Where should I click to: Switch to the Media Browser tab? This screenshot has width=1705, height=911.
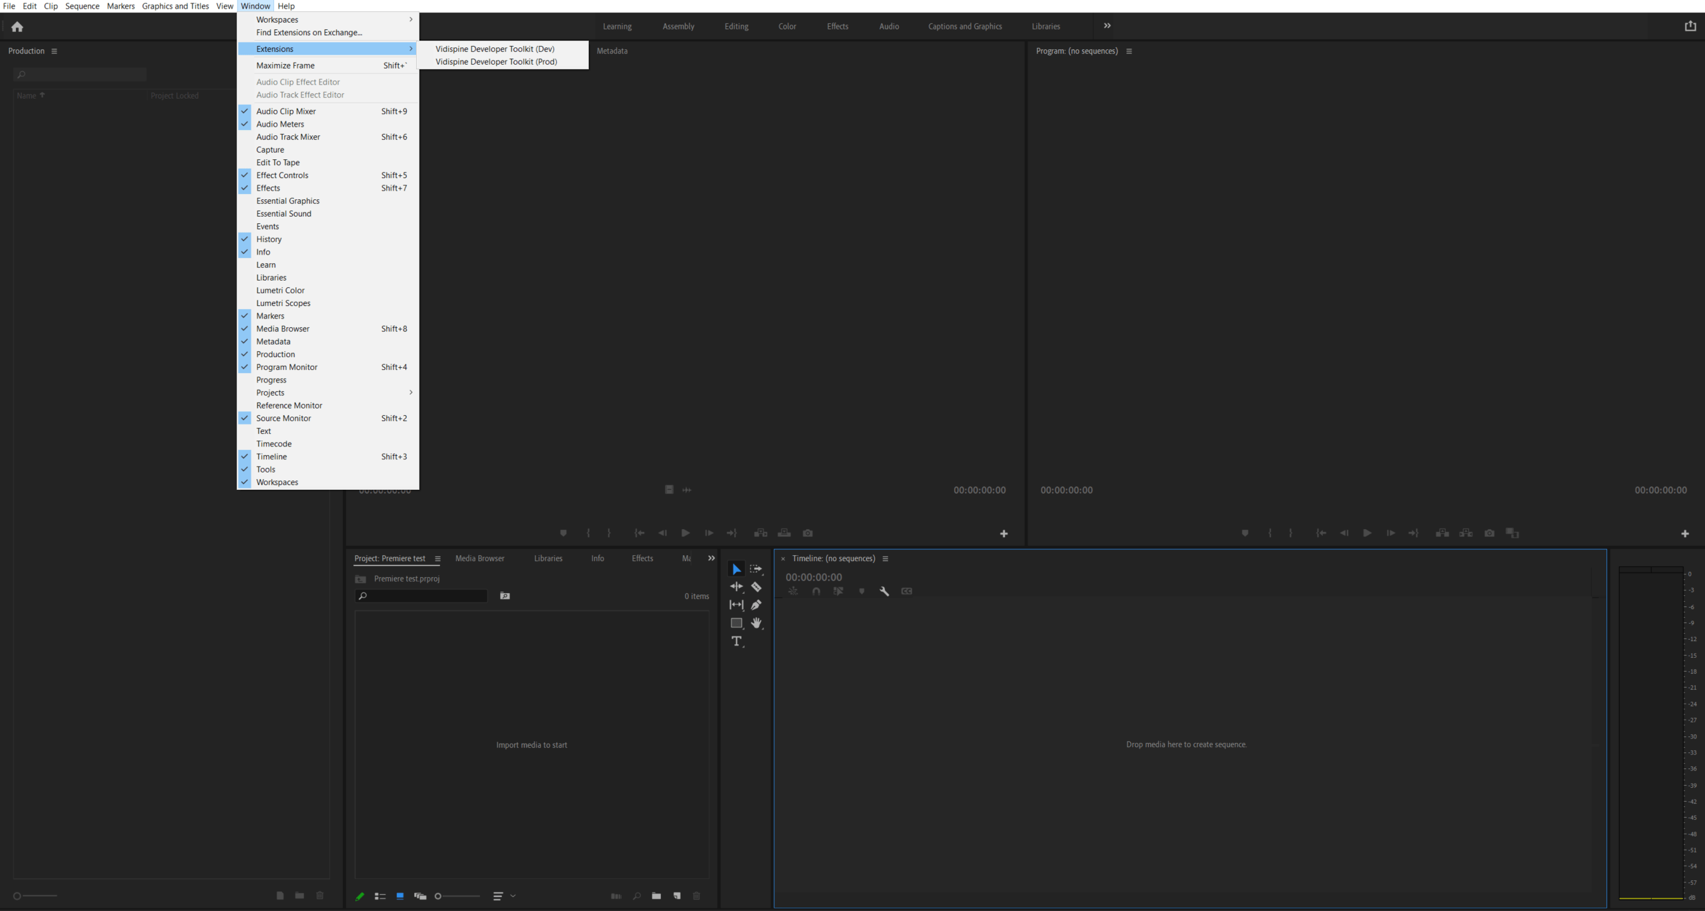pos(479,558)
